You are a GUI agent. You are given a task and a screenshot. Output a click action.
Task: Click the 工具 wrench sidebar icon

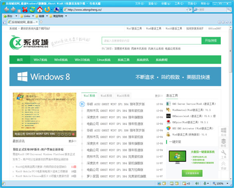[x=223, y=154]
